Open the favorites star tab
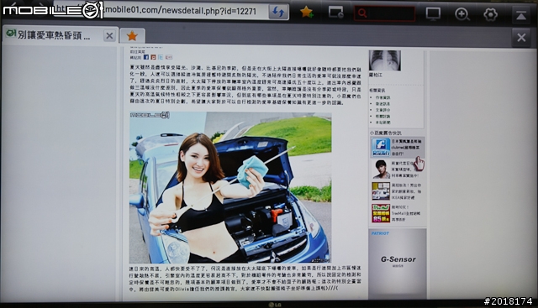 coord(132,35)
